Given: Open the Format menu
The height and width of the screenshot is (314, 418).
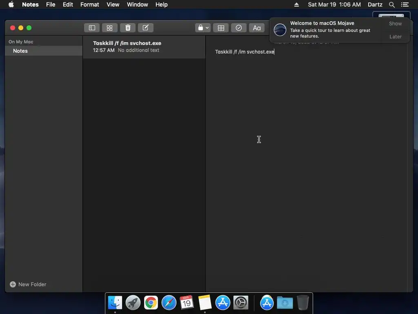Looking at the screenshot, I should pyautogui.click(x=89, y=4).
